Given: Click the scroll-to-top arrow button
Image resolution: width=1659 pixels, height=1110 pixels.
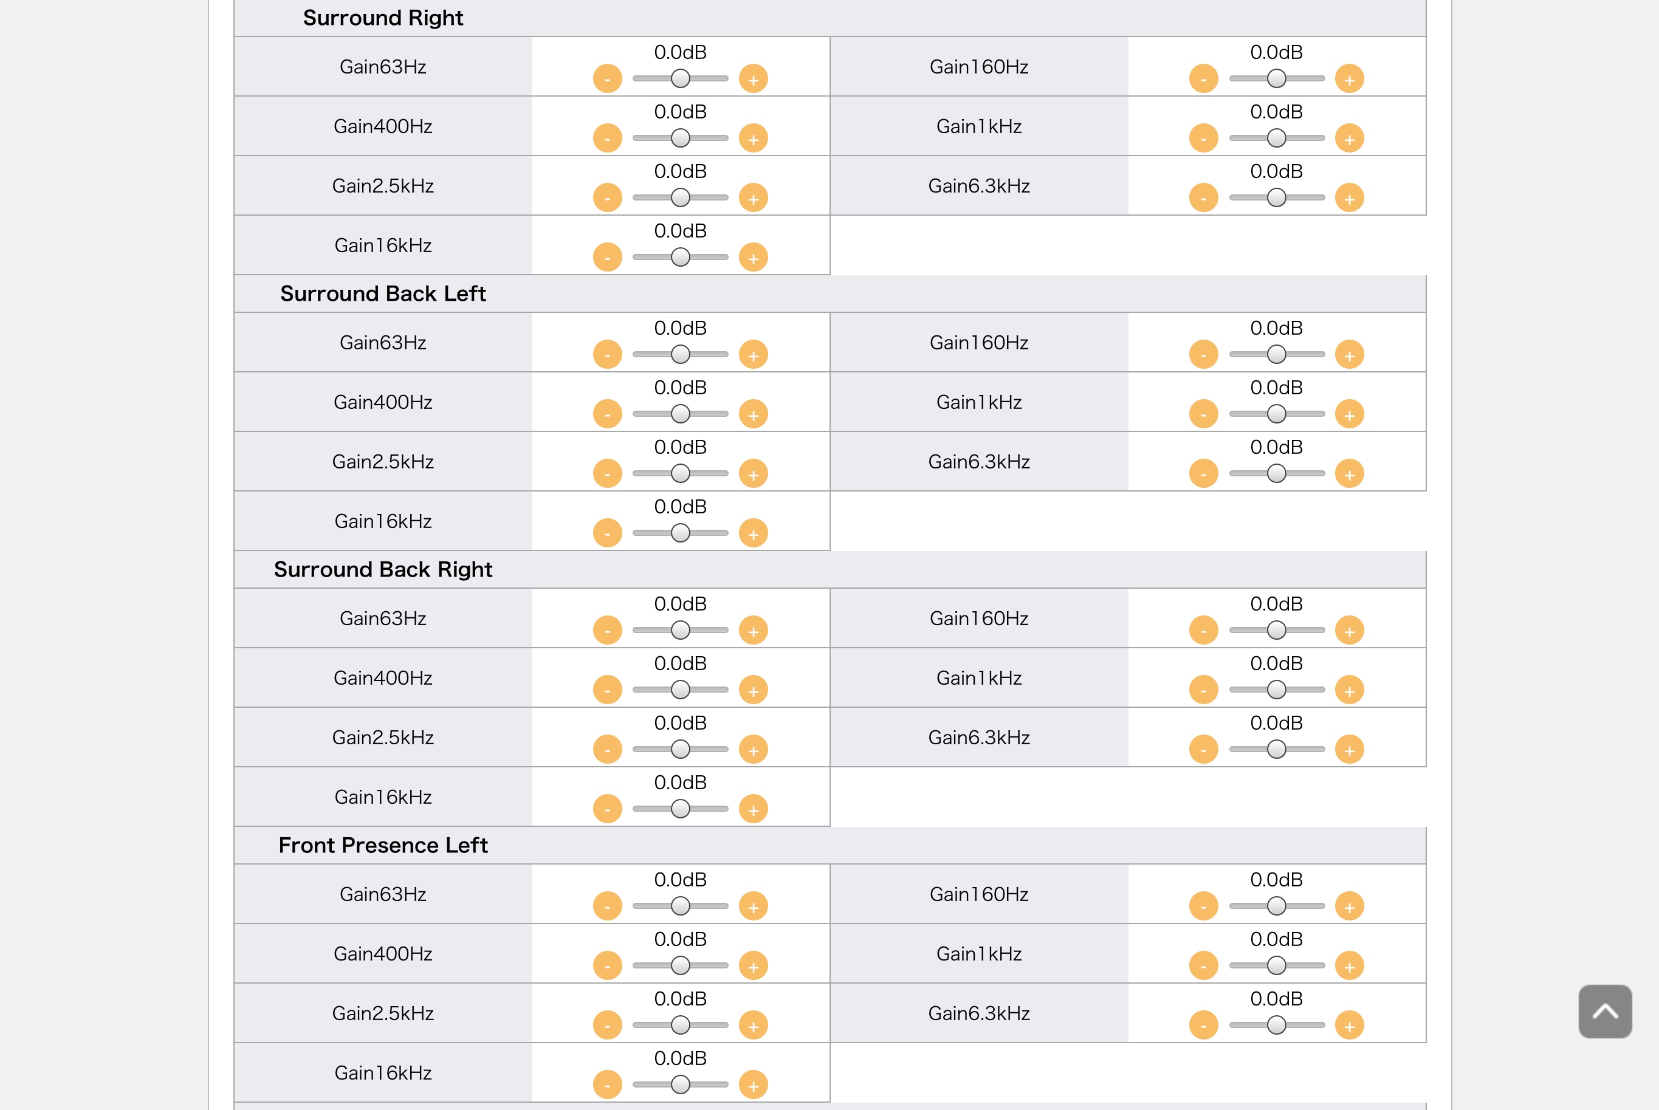Looking at the screenshot, I should (1604, 1011).
